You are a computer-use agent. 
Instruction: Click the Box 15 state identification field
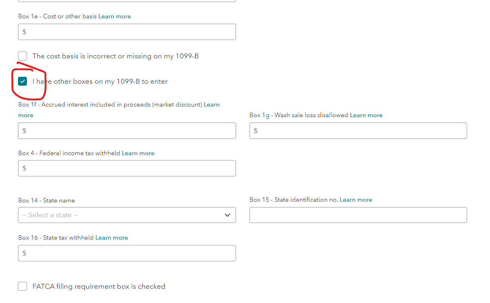358,215
